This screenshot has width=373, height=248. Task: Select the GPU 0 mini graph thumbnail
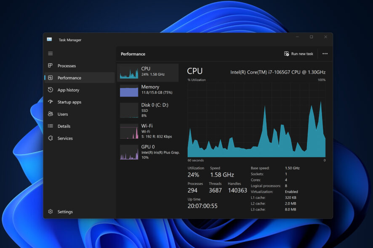click(129, 152)
